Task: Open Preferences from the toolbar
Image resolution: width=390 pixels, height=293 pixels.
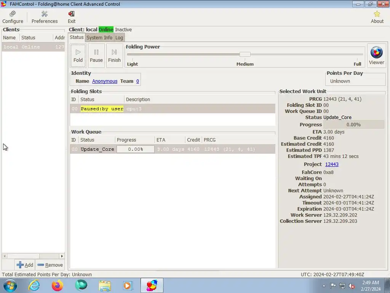Action: click(45, 17)
